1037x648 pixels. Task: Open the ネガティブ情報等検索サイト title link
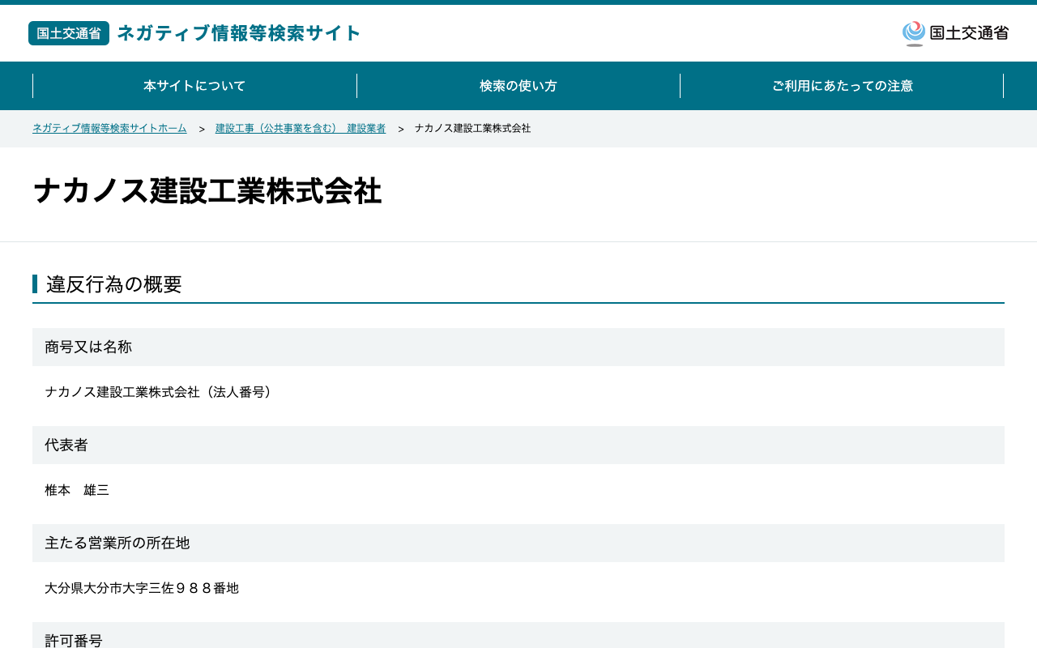click(239, 33)
